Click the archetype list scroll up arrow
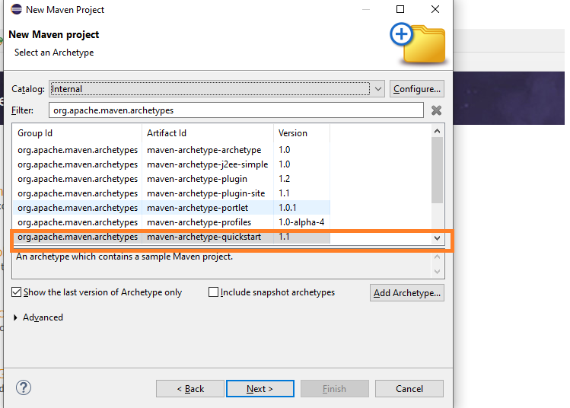 (x=438, y=131)
